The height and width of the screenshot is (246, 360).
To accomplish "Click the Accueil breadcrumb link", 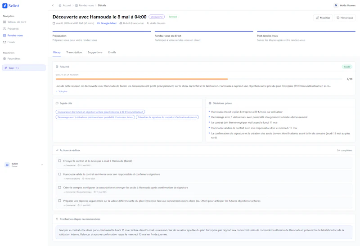I will click(67, 5).
